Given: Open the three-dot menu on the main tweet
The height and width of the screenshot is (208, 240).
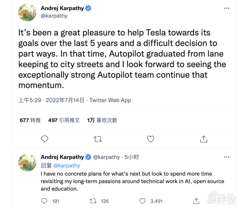Looking at the screenshot, I should pyautogui.click(x=226, y=9).
